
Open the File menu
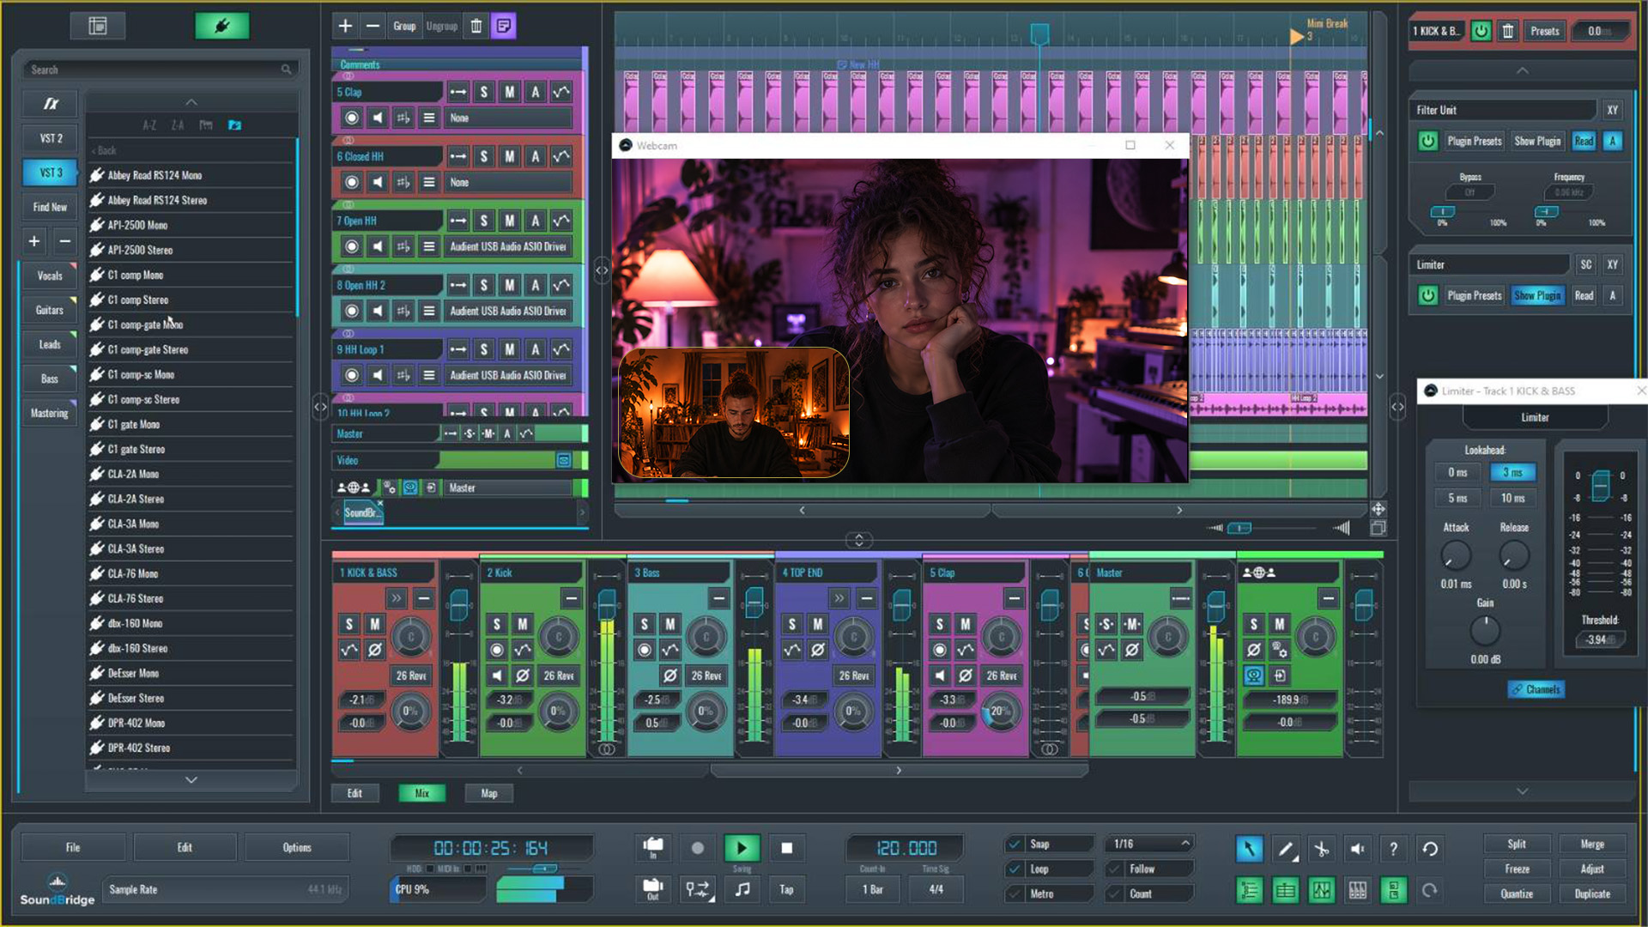click(73, 847)
